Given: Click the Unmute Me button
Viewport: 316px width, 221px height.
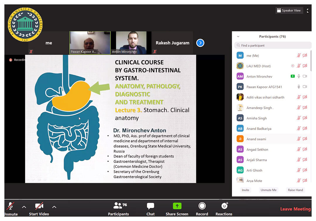Looking at the screenshot, I should click(268, 190).
